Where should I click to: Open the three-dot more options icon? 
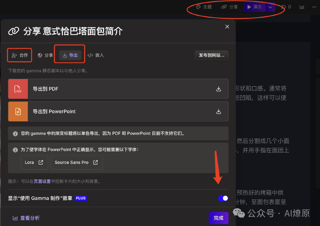click(x=314, y=7)
